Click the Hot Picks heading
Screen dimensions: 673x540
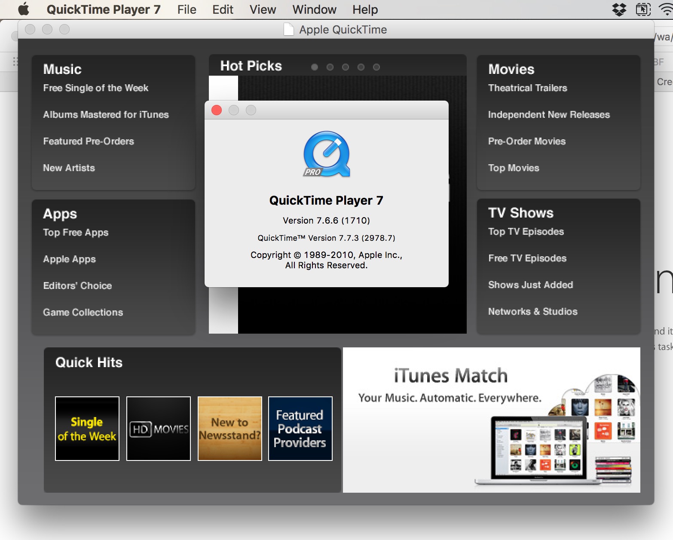coord(251,66)
